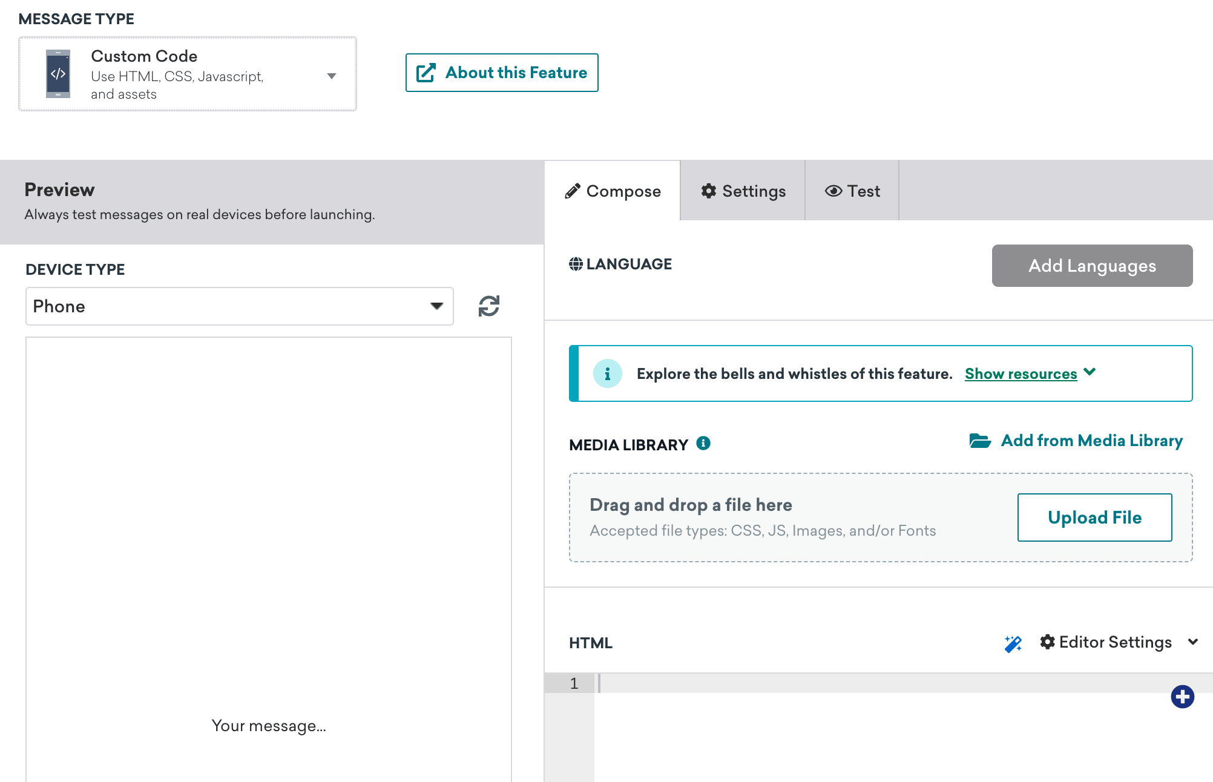Click the info icon in resources banner
The image size is (1213, 782).
pyautogui.click(x=607, y=374)
